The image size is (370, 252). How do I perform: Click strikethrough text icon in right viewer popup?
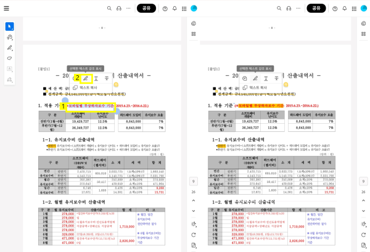(276, 78)
